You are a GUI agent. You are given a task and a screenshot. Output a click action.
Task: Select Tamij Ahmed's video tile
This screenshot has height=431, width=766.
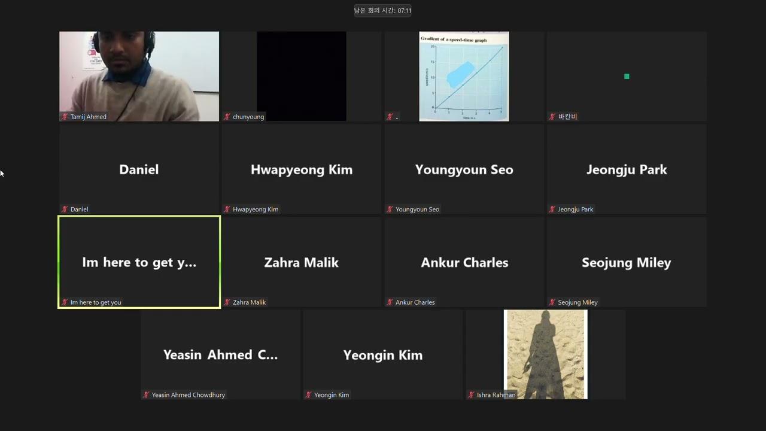(x=139, y=77)
